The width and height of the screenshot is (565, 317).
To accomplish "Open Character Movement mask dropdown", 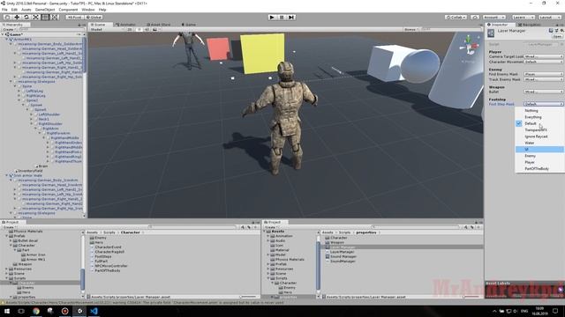I will pos(544,62).
